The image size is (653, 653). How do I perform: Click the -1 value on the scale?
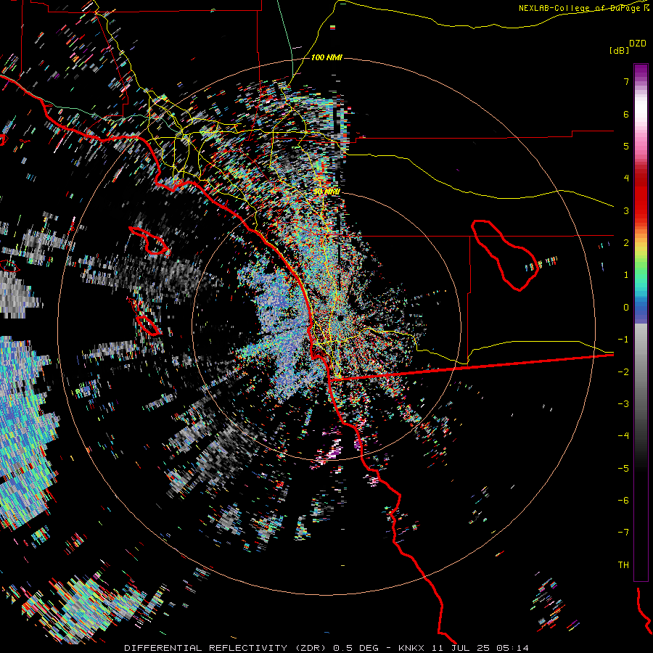pos(623,340)
